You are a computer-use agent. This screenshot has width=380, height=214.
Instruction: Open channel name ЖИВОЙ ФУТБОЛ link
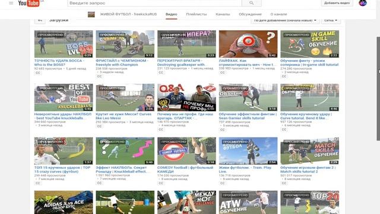pyautogui.click(x=128, y=14)
